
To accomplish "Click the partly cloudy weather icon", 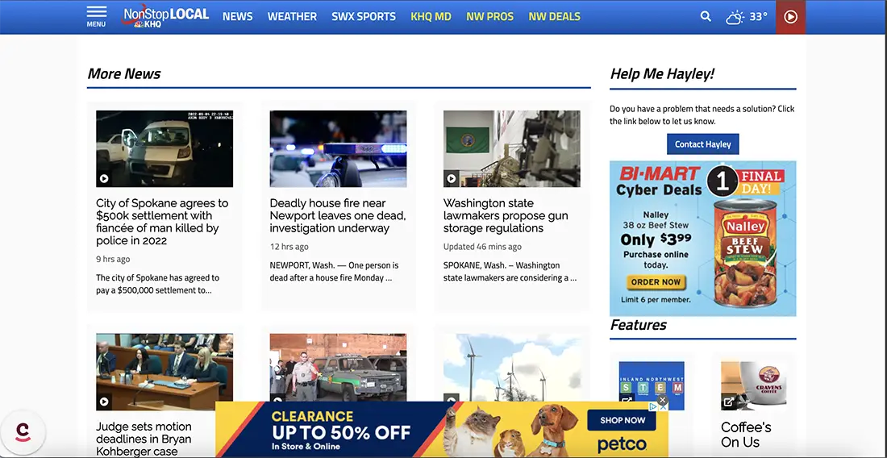I will [735, 17].
